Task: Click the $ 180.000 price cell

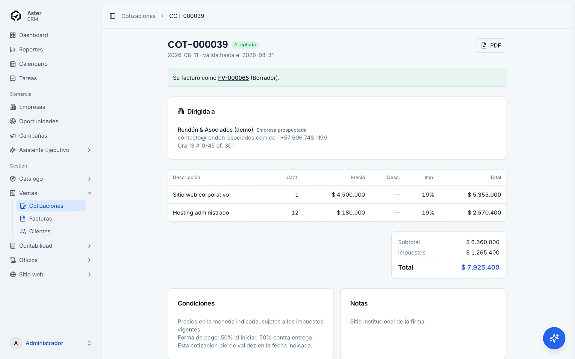Action: coord(351,213)
